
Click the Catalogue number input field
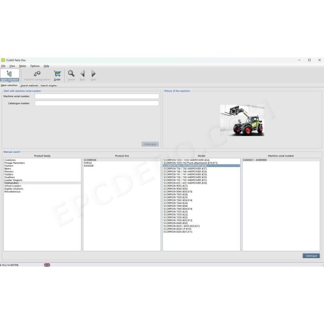(97, 103)
